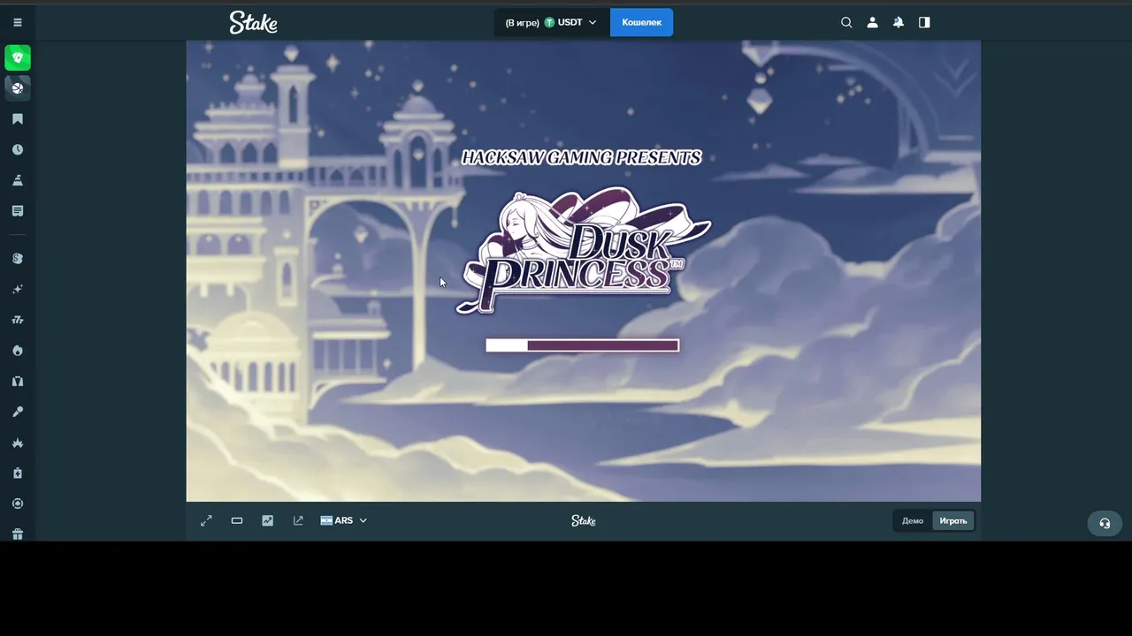Open the Challenges cone icon in the sidebar

pyautogui.click(x=18, y=180)
